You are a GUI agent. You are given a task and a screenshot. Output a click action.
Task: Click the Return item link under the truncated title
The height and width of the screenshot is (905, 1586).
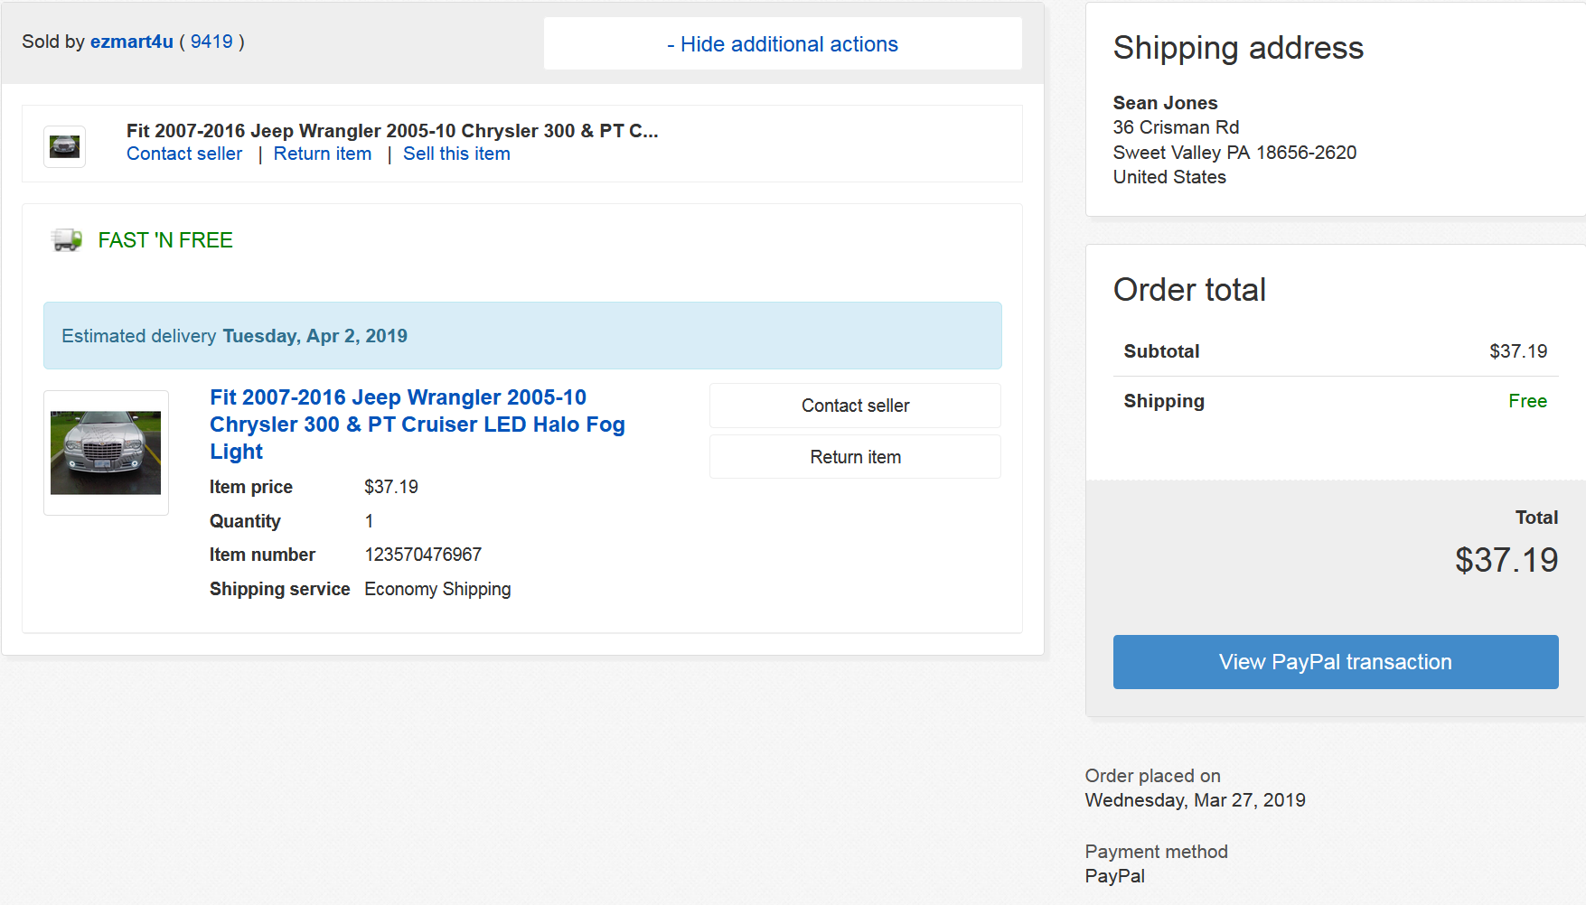[x=323, y=154]
